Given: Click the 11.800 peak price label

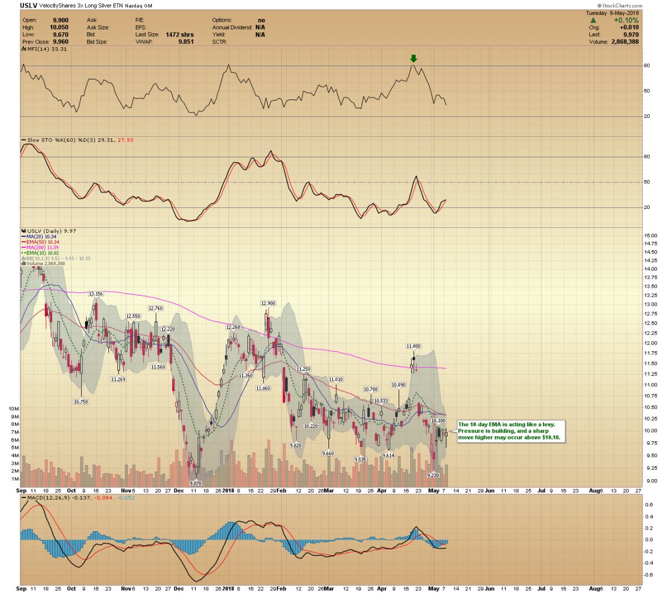Looking at the screenshot, I should (413, 346).
